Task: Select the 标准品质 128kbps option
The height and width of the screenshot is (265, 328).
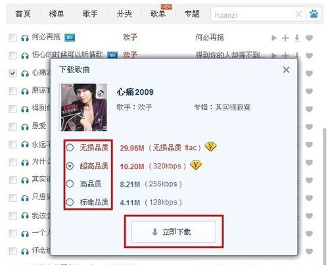Action: 70,202
